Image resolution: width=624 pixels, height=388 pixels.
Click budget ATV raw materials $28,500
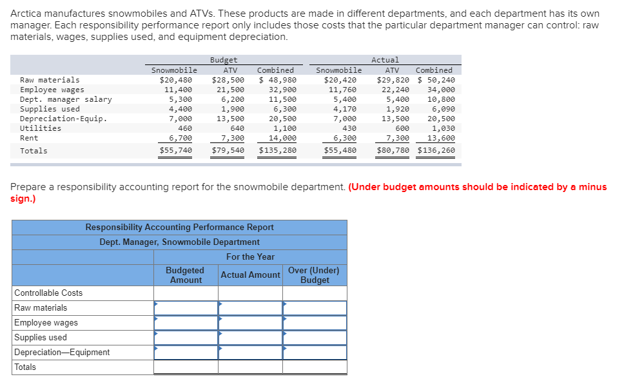point(228,79)
